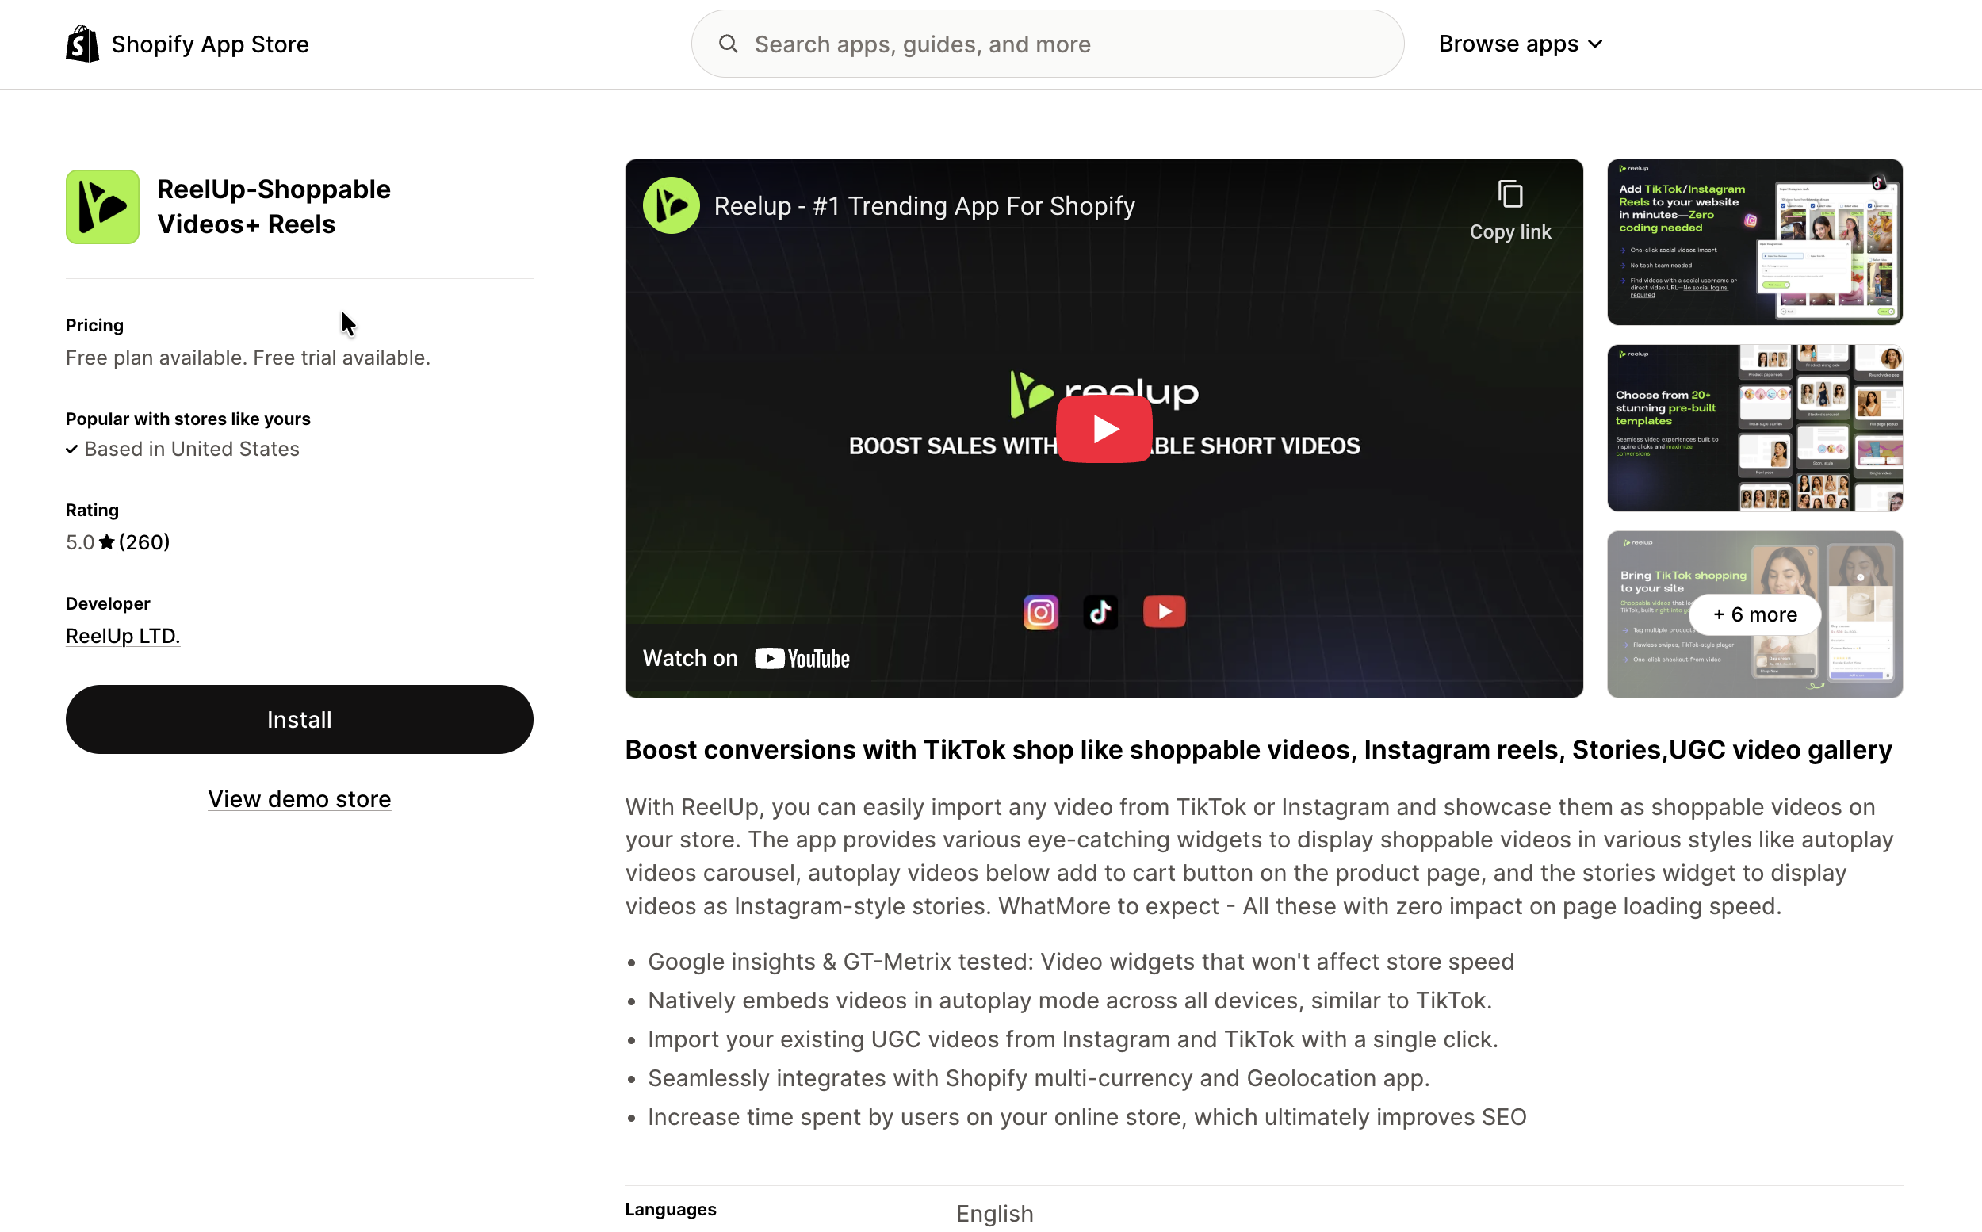Open the View demo store link
This screenshot has height=1232, width=1982.
click(299, 798)
